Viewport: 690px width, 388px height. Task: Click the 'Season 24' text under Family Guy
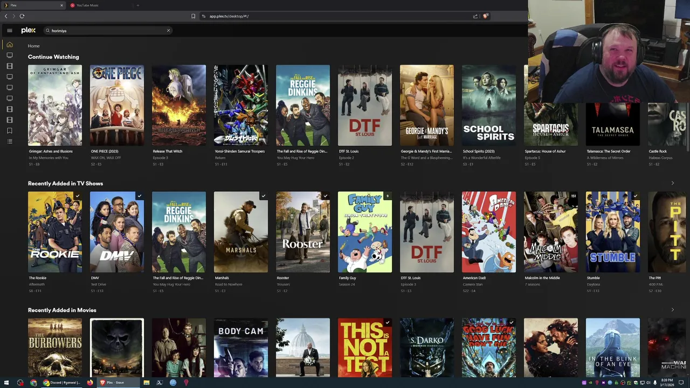[347, 285]
